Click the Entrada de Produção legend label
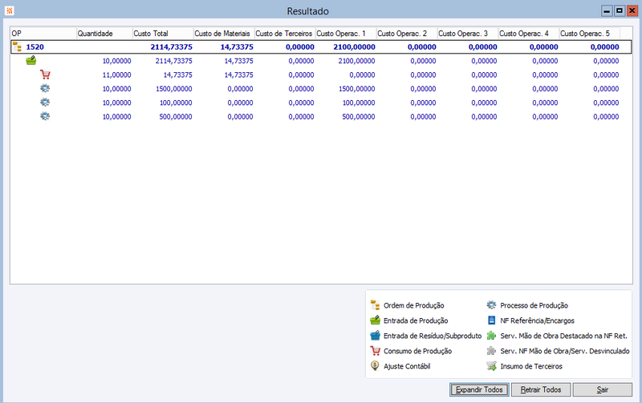The height and width of the screenshot is (403, 642). coord(416,320)
